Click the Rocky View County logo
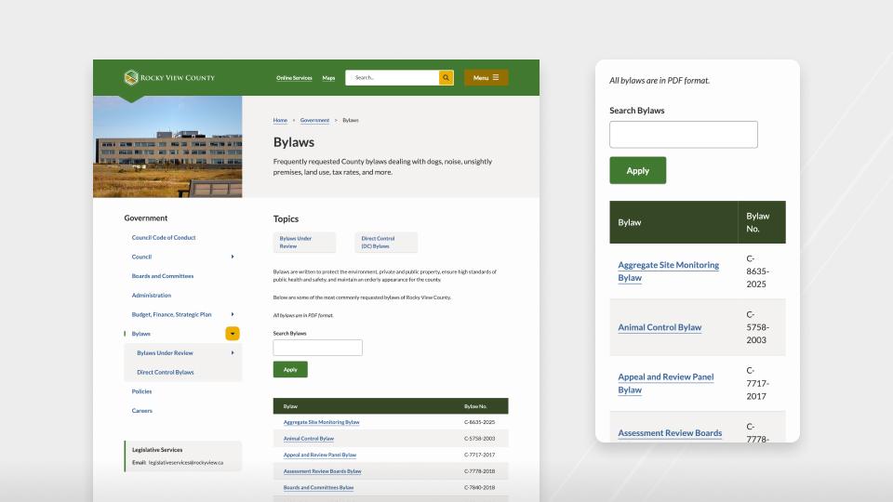The width and height of the screenshot is (893, 502). [169, 77]
